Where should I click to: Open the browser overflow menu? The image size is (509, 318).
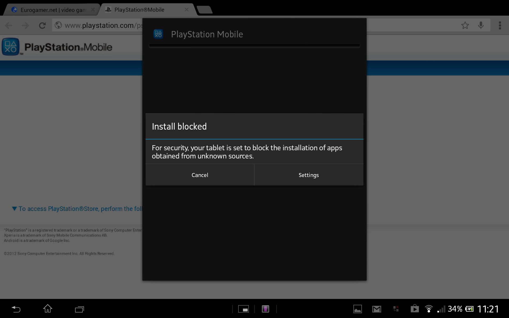click(x=500, y=25)
